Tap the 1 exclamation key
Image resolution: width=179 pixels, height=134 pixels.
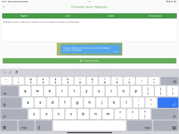click(18, 81)
